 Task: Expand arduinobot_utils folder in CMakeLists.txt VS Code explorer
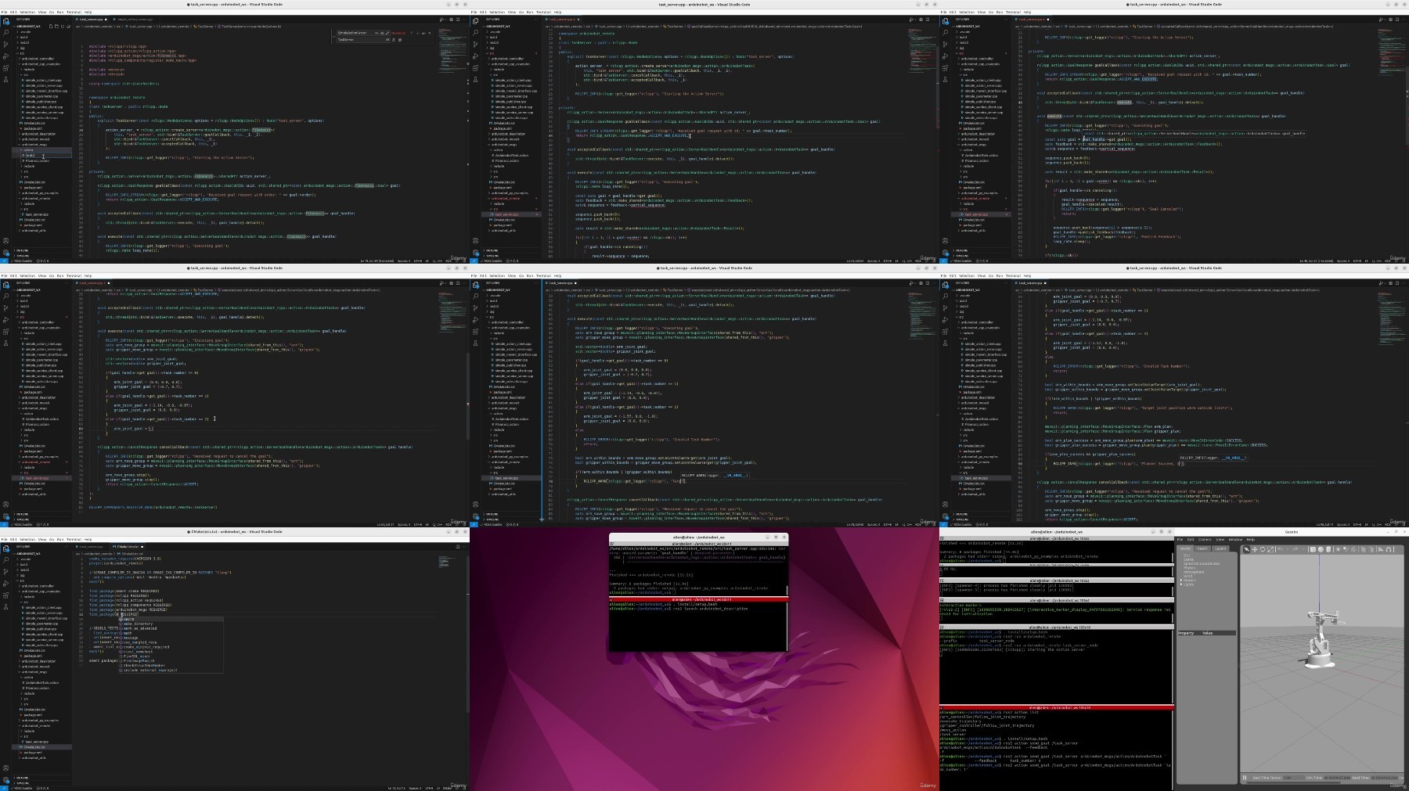tap(34, 757)
